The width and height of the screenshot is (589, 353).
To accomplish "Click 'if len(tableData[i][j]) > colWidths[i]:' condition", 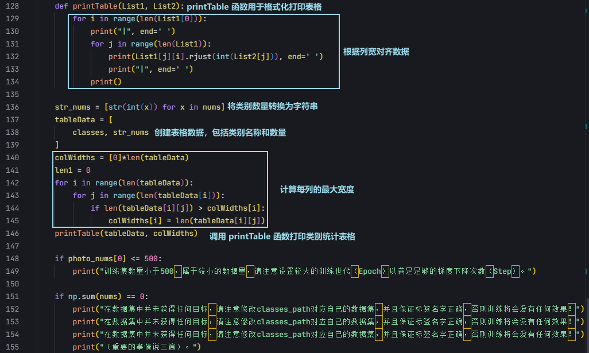I will click(178, 208).
